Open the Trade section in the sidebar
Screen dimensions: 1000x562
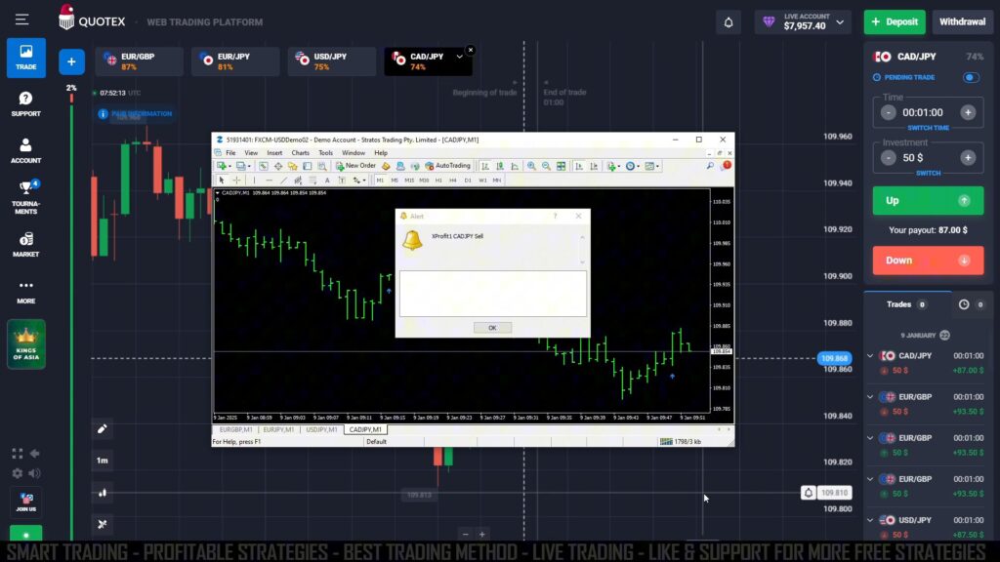(x=26, y=58)
